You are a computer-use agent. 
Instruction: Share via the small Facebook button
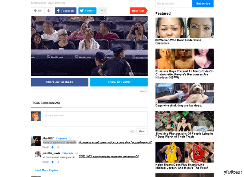coord(65,11)
